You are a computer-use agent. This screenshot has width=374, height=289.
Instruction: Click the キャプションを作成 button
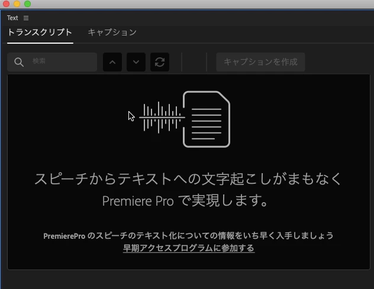(260, 62)
